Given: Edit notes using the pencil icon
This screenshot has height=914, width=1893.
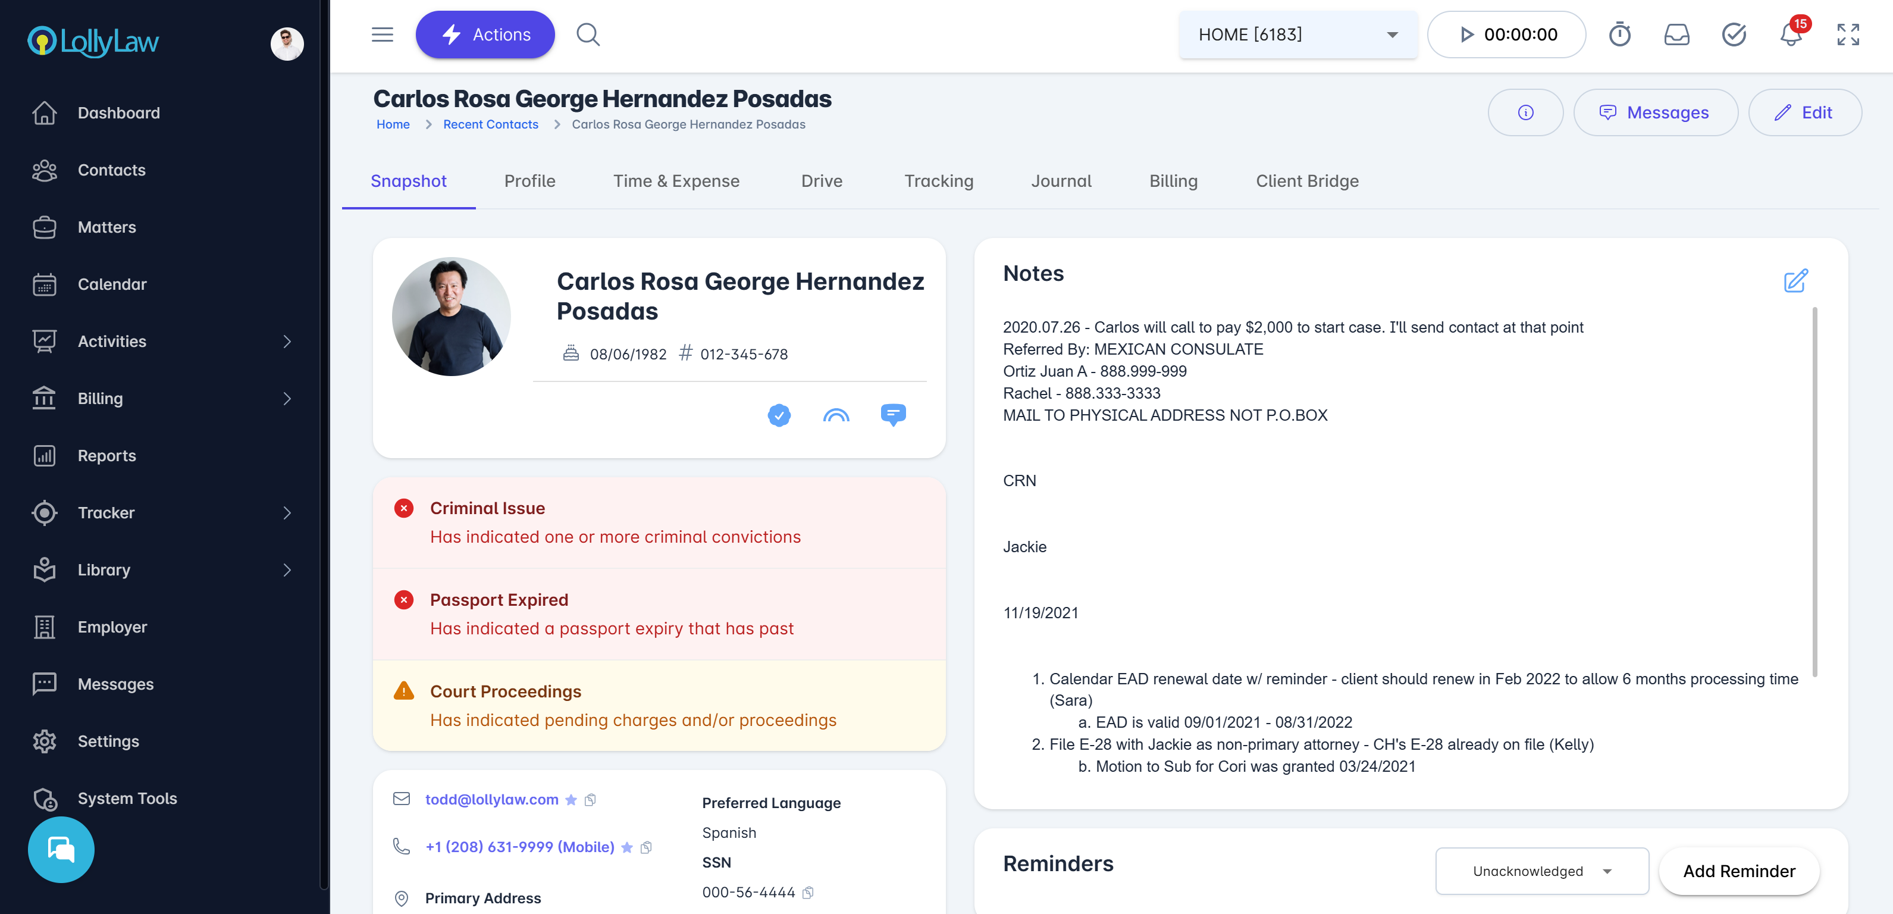Looking at the screenshot, I should tap(1795, 281).
